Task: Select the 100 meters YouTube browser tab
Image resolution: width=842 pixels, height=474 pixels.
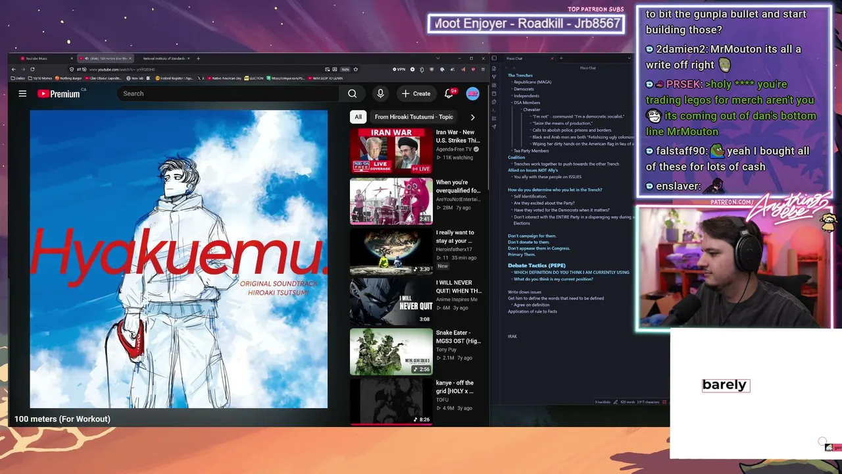Action: (x=105, y=59)
